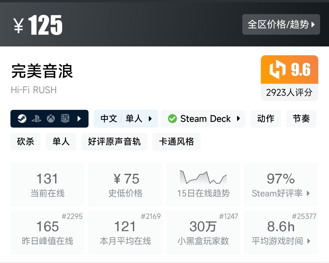Expand 中文 单人 language details arrow
Screen dimensions: 329x263
point(150,119)
